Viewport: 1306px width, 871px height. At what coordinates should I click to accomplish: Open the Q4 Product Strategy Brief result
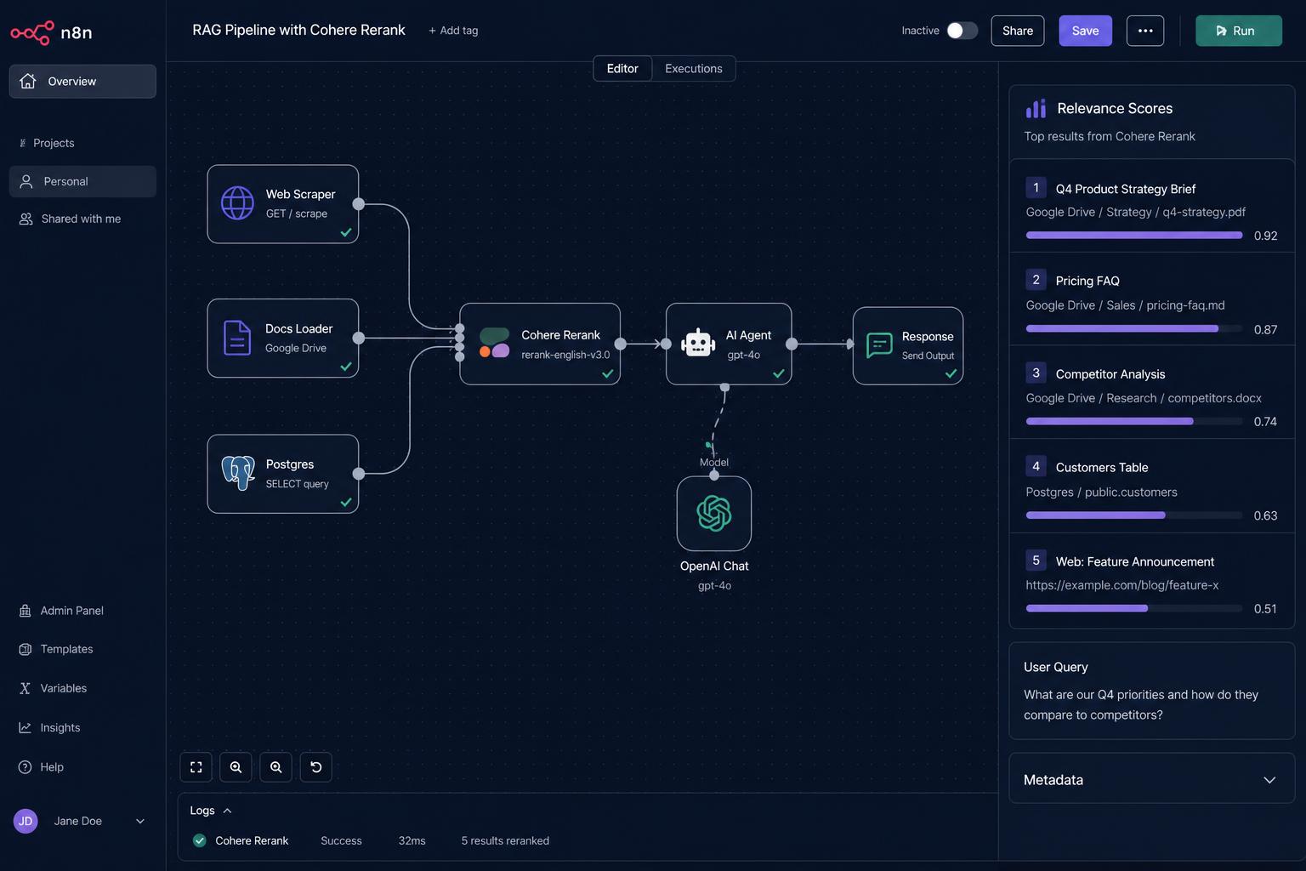(x=1151, y=207)
